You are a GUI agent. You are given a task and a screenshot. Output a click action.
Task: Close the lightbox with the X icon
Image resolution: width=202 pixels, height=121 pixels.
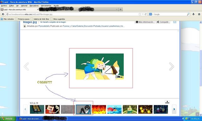(175, 22)
